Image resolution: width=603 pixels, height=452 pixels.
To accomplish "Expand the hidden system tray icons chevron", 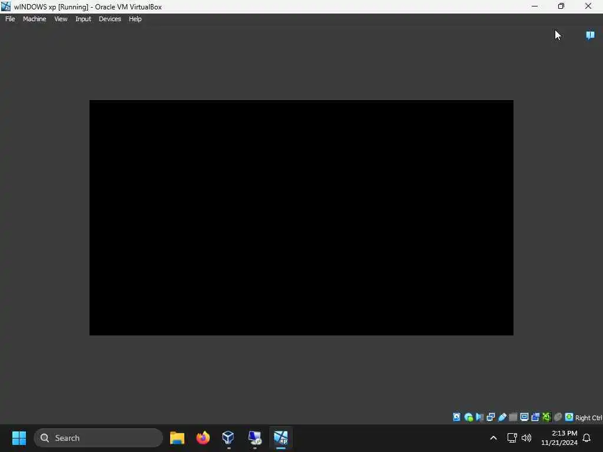I will coord(493,438).
